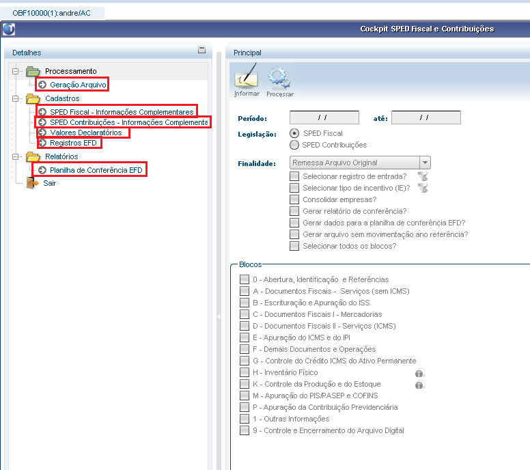Image resolution: width=530 pixels, height=470 pixels.
Task: Open Geração Arquivo in the tree
Action: pyautogui.click(x=78, y=85)
